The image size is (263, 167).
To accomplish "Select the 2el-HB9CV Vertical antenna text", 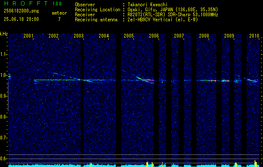I will pyautogui.click(x=163, y=20).
